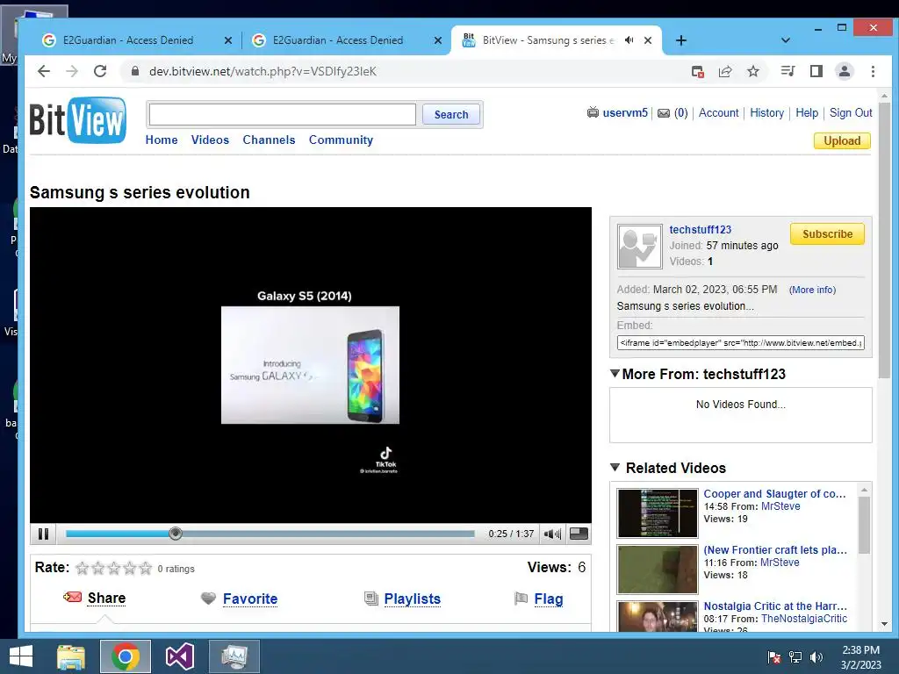Open the Channels menu link
This screenshot has height=674, width=899.
pos(269,140)
